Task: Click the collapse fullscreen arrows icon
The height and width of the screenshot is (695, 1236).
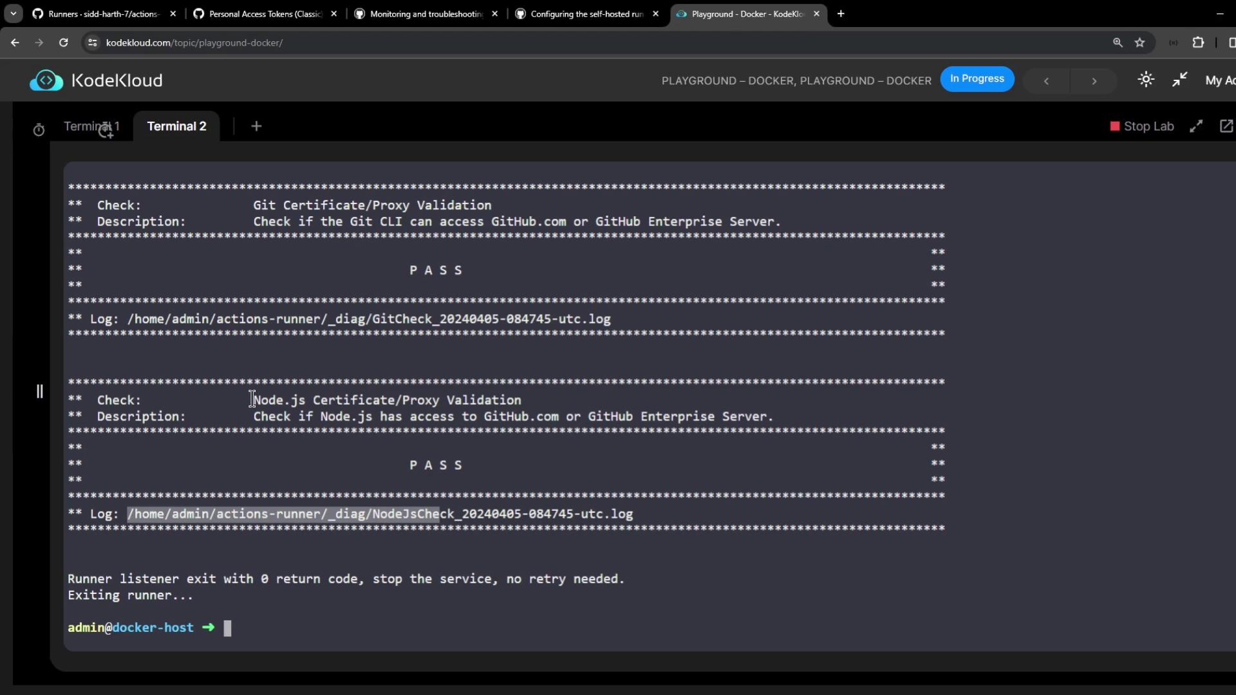Action: click(x=1179, y=80)
